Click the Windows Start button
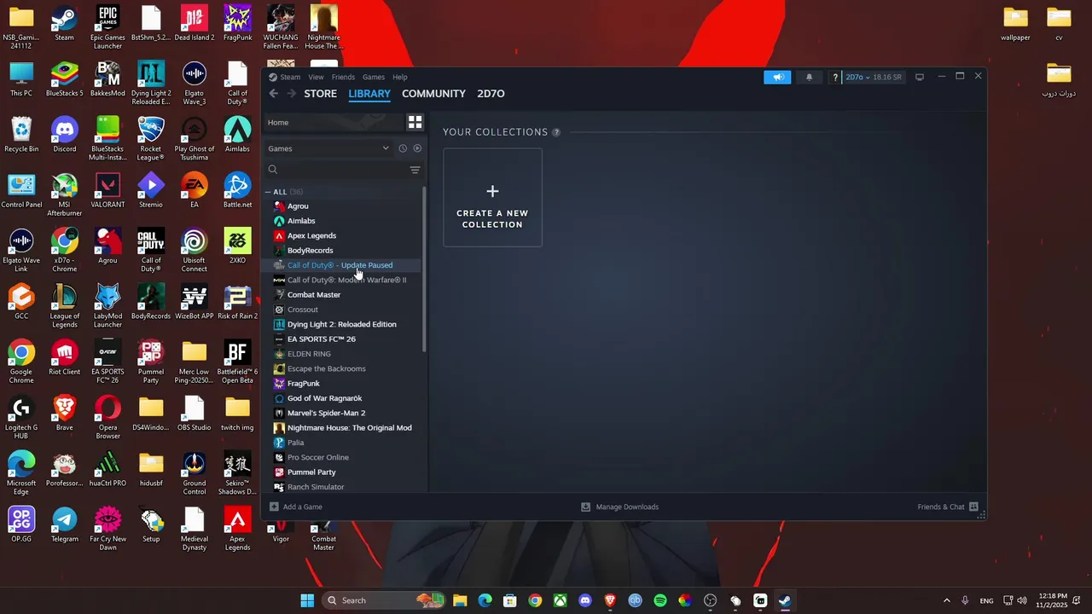This screenshot has width=1092, height=614. point(307,600)
